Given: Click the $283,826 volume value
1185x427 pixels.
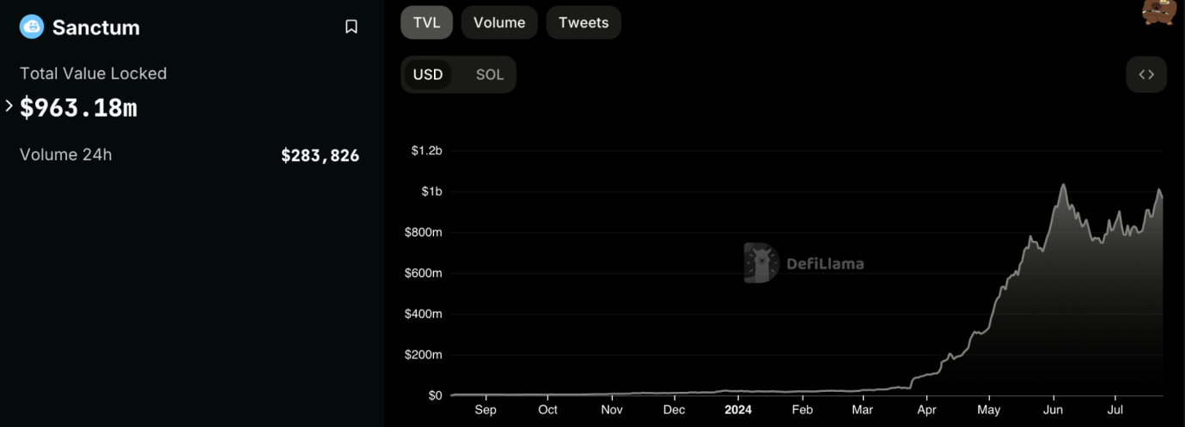Looking at the screenshot, I should pyautogui.click(x=320, y=156).
